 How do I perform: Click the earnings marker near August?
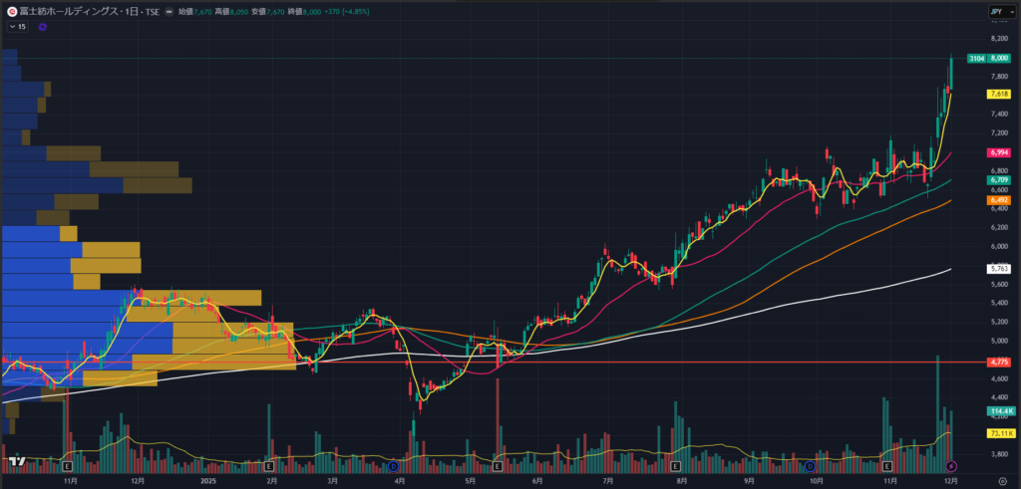coord(675,466)
